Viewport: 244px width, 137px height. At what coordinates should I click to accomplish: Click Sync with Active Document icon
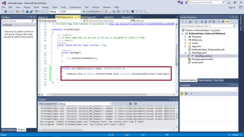(x=202, y=22)
